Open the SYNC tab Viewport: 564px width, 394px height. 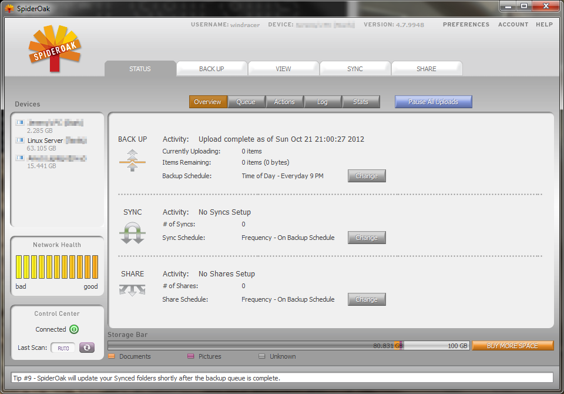point(355,69)
